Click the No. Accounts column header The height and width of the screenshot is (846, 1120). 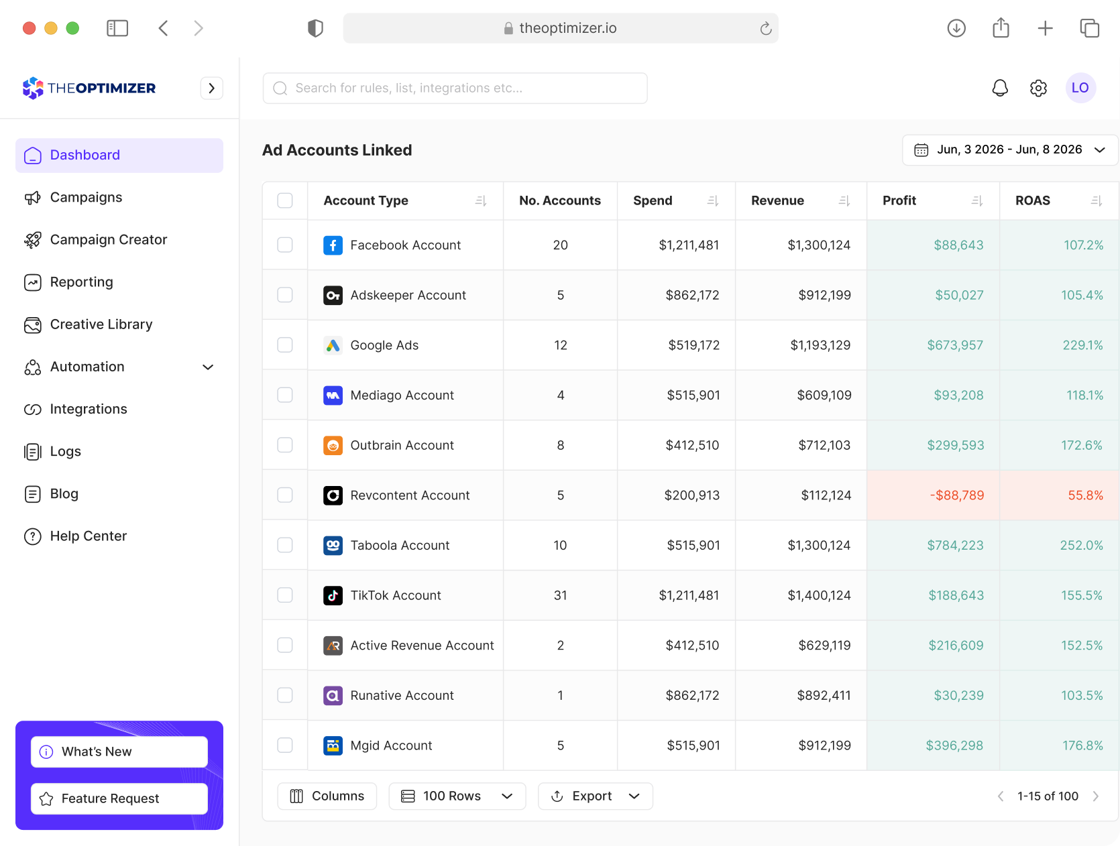pyautogui.click(x=560, y=200)
